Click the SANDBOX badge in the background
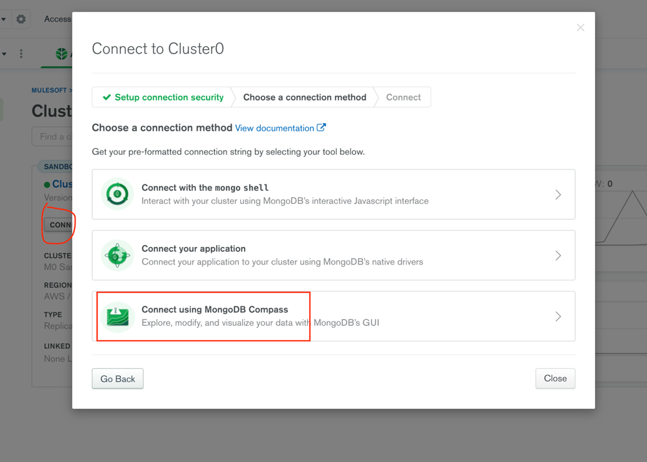Image resolution: width=647 pixels, height=462 pixels. tap(55, 166)
